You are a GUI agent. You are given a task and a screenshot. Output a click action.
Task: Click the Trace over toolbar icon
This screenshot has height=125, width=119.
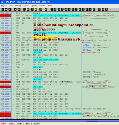[x=36, y=9]
